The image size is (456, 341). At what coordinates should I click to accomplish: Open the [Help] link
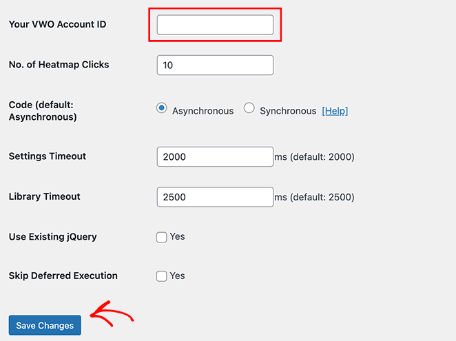tap(335, 111)
